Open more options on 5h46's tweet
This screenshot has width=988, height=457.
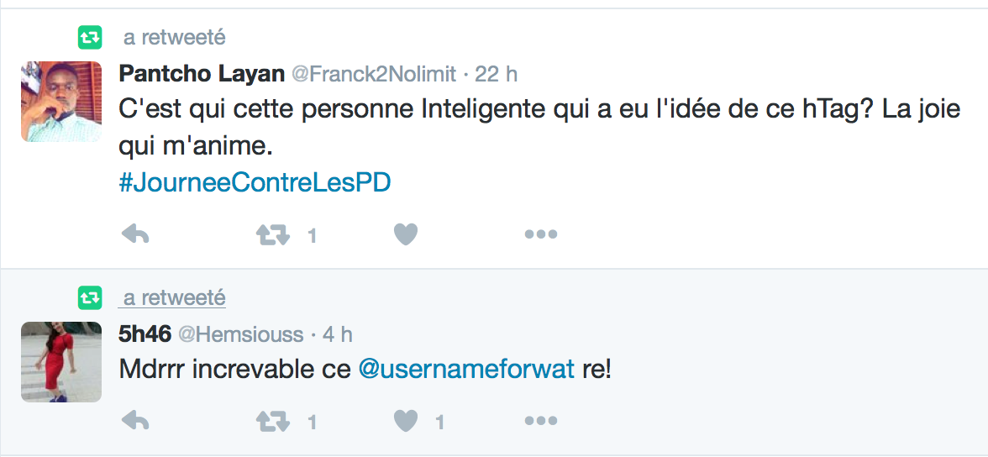pos(540,422)
